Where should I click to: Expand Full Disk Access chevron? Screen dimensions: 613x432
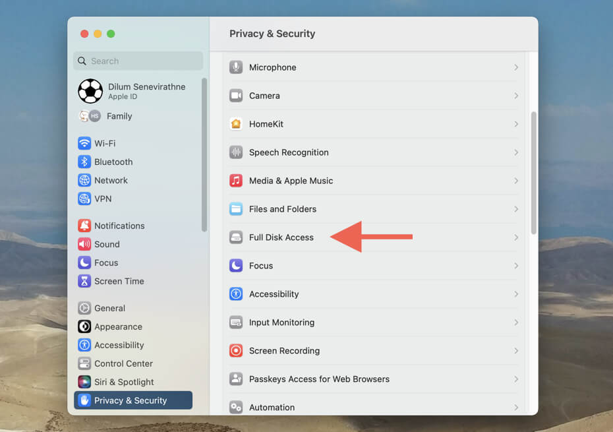(x=516, y=237)
